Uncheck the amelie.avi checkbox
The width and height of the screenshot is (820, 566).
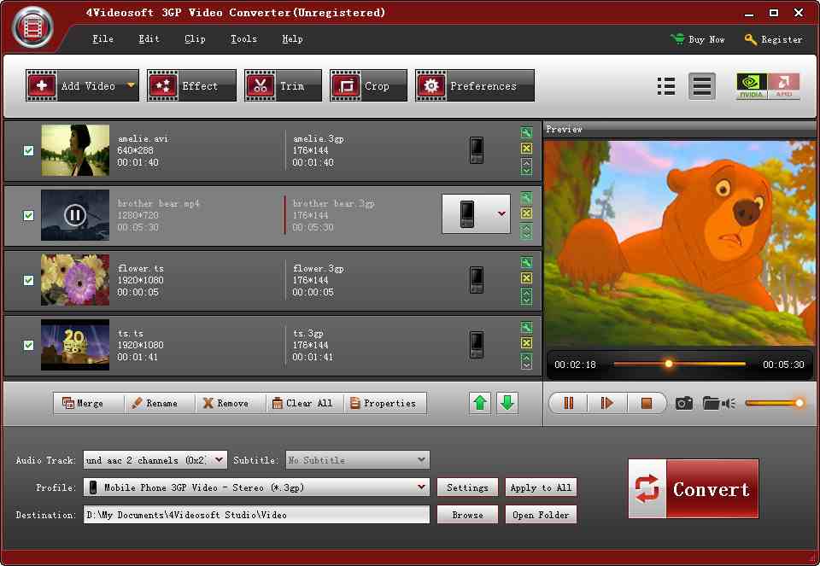(29, 150)
